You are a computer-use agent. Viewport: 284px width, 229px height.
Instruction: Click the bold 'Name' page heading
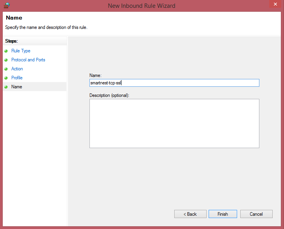[14, 18]
